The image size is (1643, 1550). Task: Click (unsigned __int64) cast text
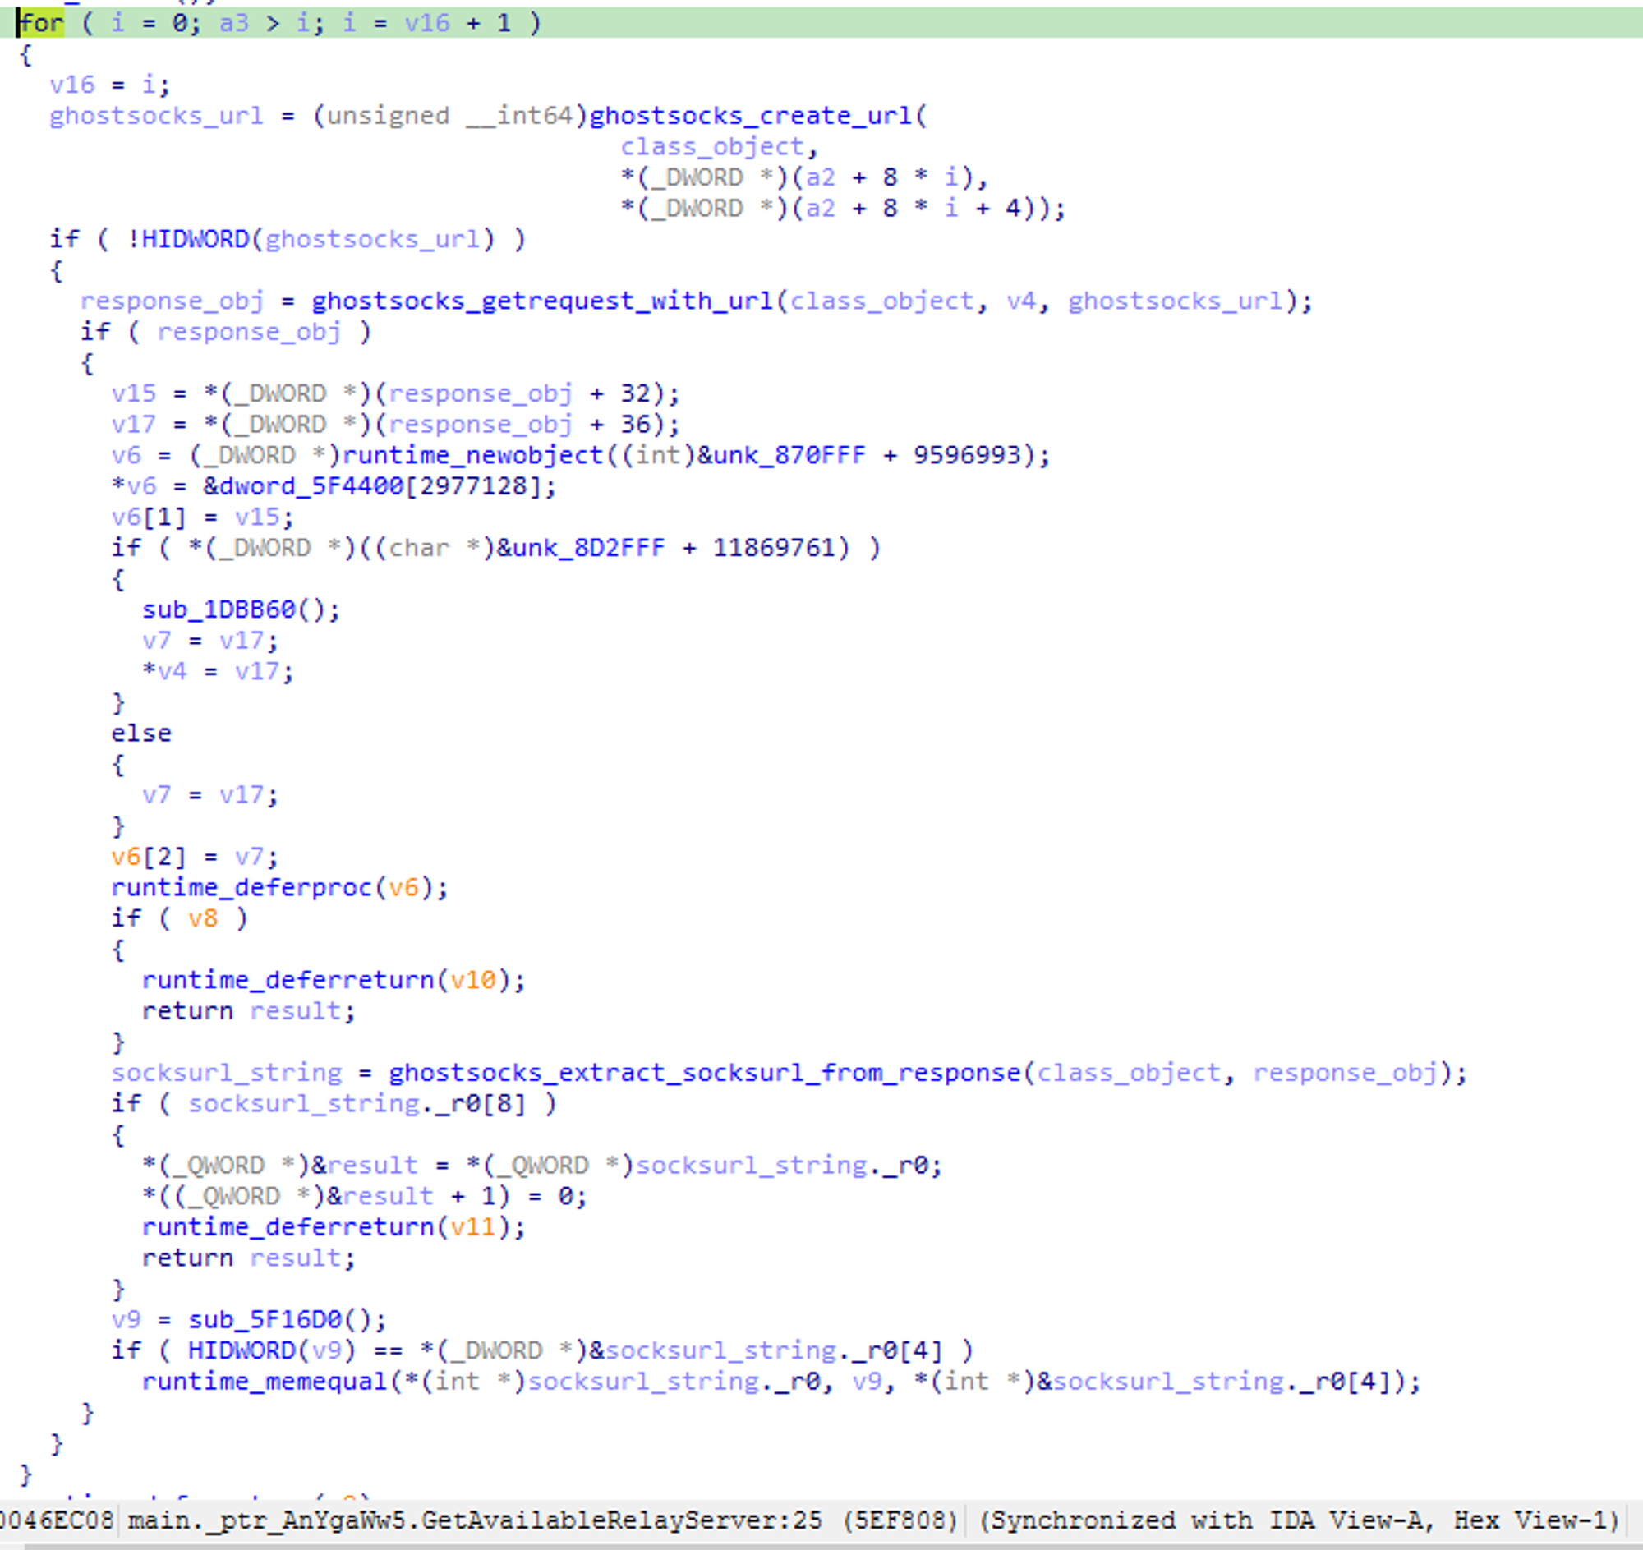tap(449, 116)
